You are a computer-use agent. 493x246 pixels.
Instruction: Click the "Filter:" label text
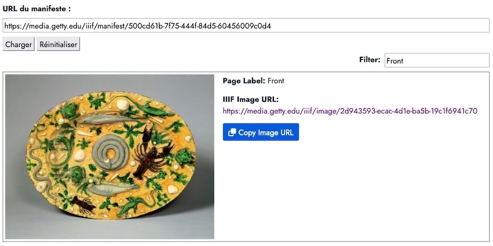[369, 60]
